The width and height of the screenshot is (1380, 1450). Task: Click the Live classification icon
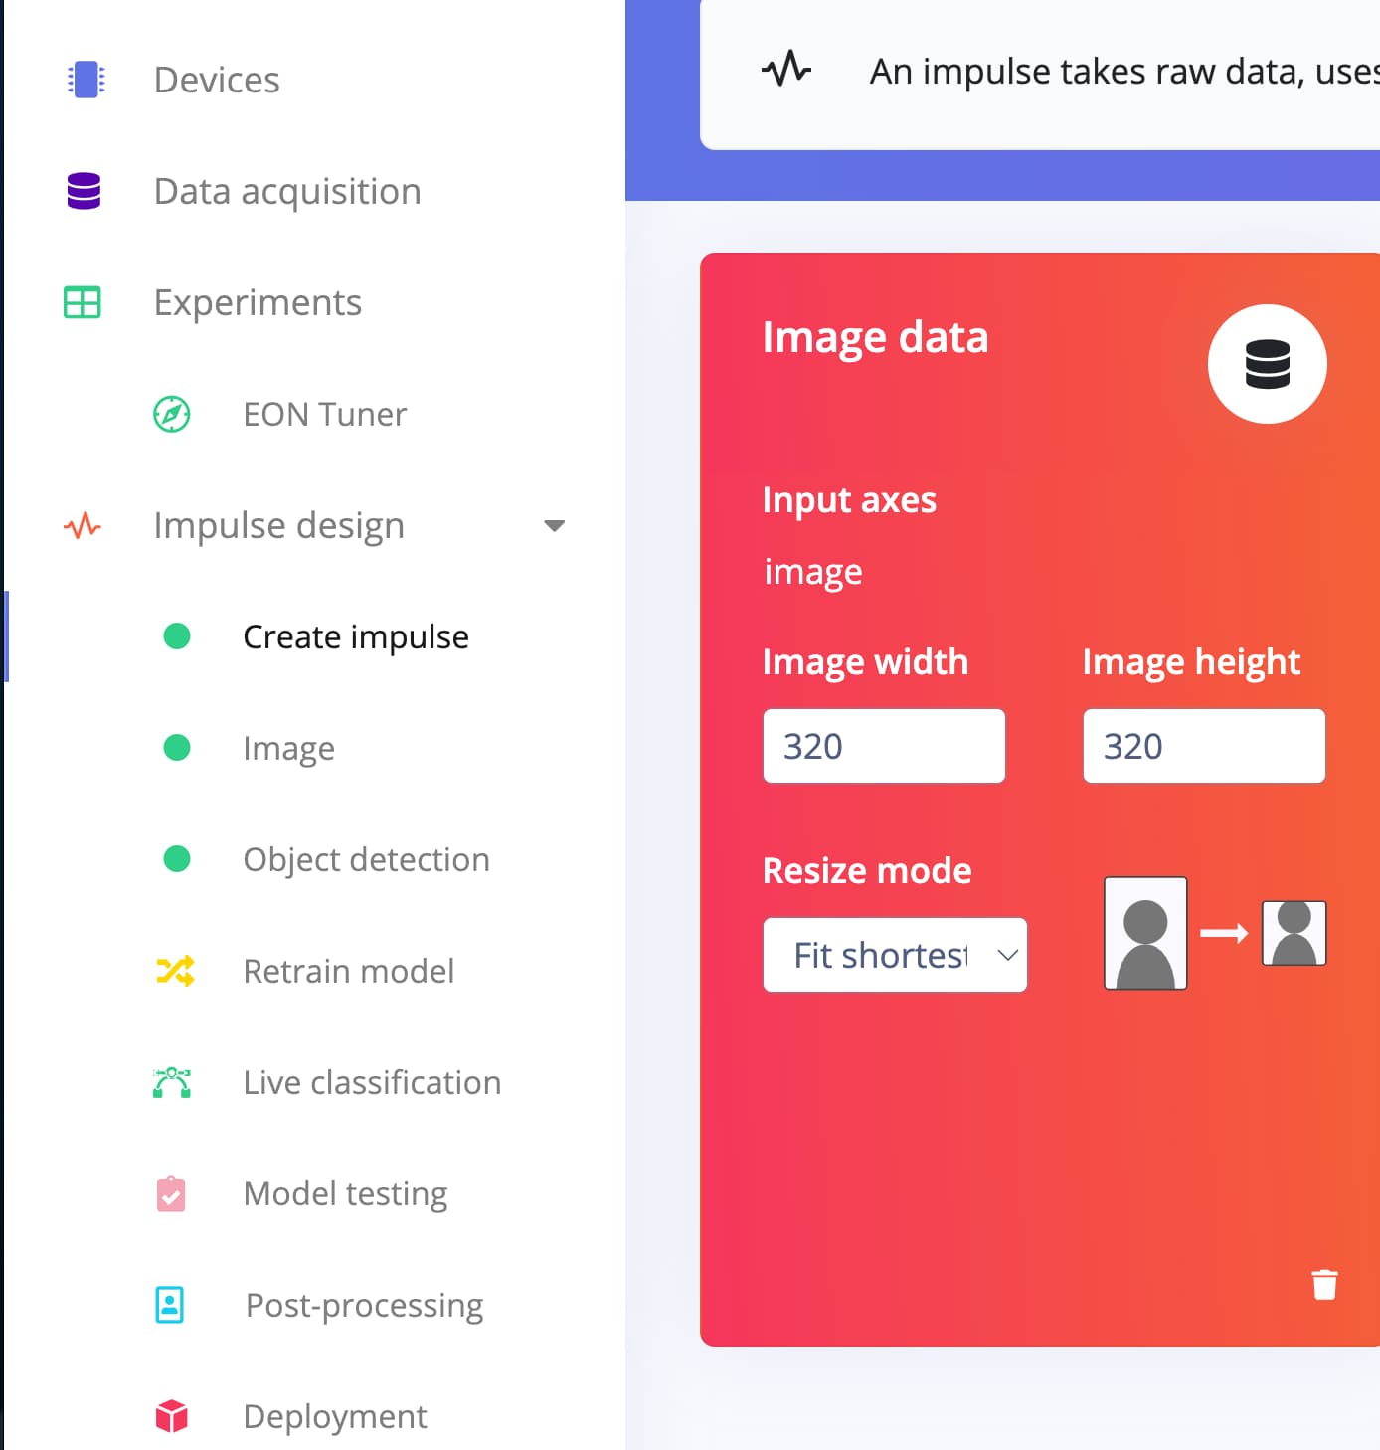tap(171, 1082)
